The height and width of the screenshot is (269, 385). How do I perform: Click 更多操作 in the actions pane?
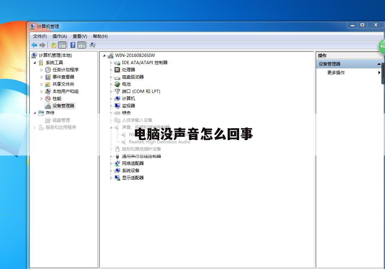coord(336,72)
